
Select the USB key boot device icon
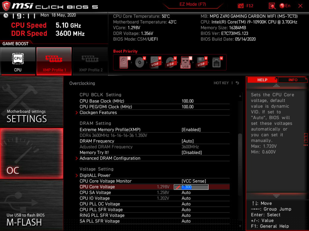[186, 62]
